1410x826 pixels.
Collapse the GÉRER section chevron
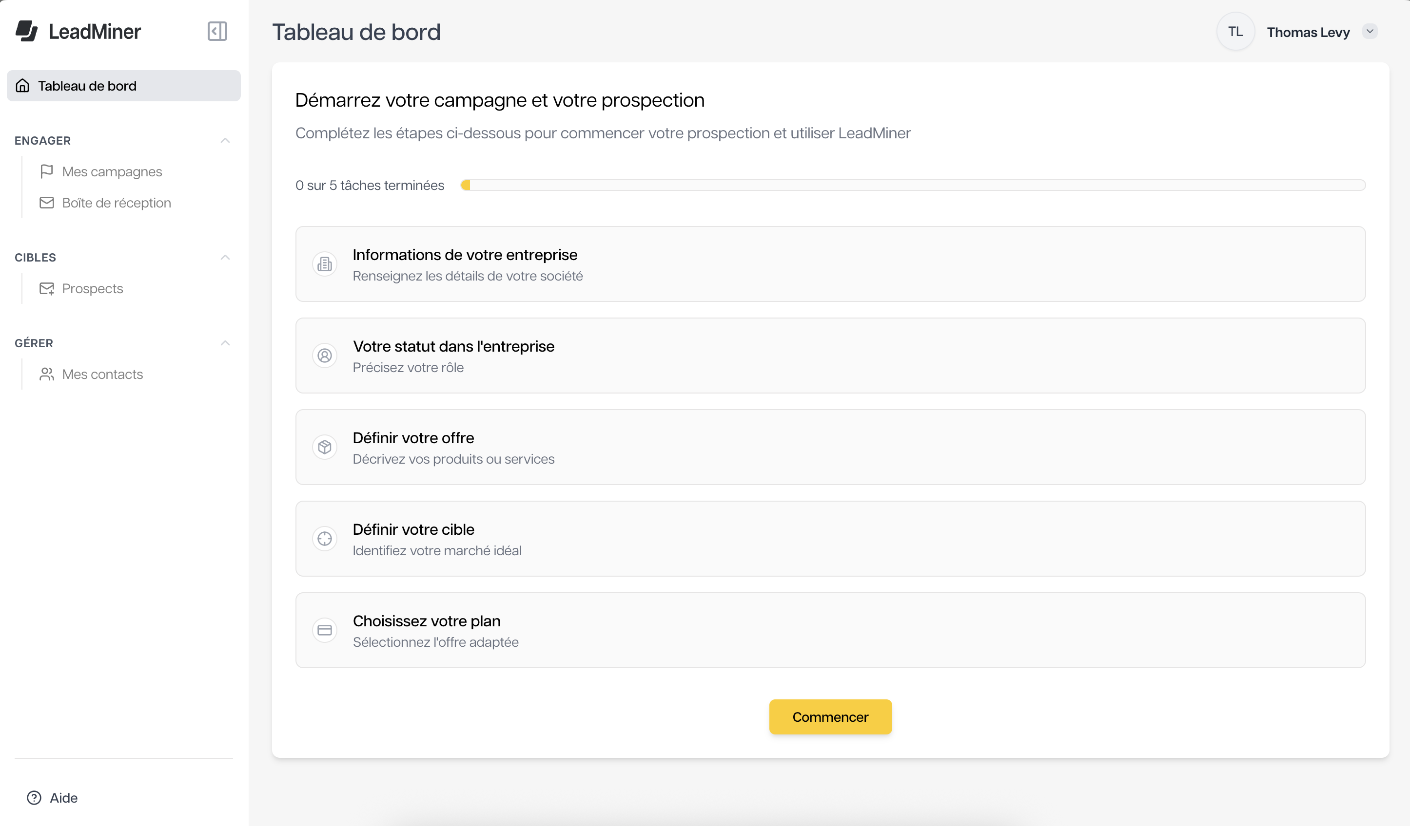click(225, 343)
